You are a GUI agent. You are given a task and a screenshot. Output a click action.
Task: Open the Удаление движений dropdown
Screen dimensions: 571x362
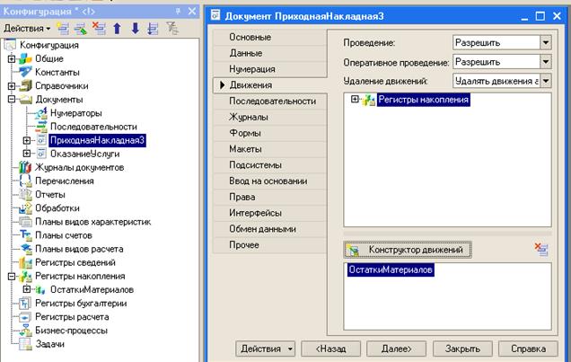(546, 81)
